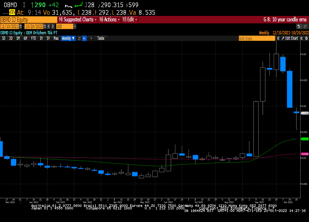The height and width of the screenshot is (222, 309).
Task: Open the Edit menu
Action: 130,19
